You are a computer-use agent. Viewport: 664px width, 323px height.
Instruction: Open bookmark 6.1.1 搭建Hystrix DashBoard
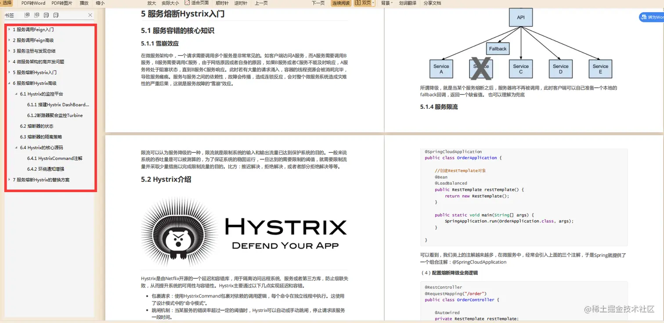[x=58, y=105]
